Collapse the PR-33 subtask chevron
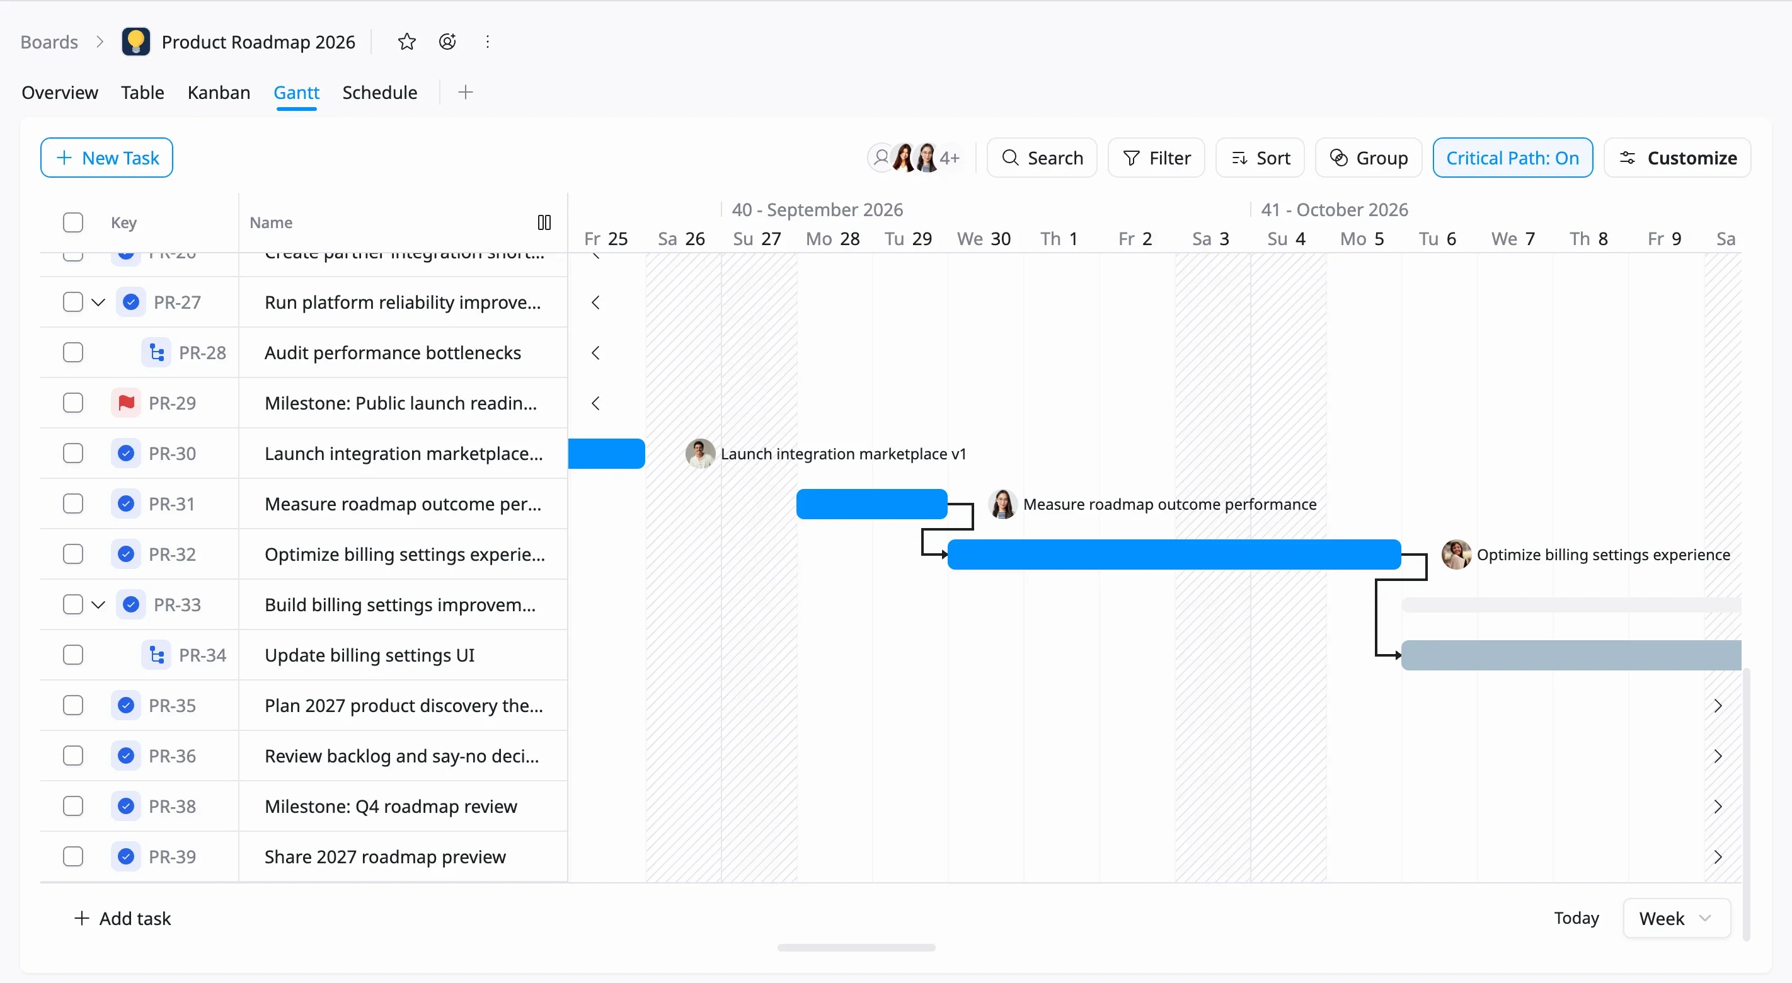Viewport: 1792px width, 983px height. click(98, 606)
